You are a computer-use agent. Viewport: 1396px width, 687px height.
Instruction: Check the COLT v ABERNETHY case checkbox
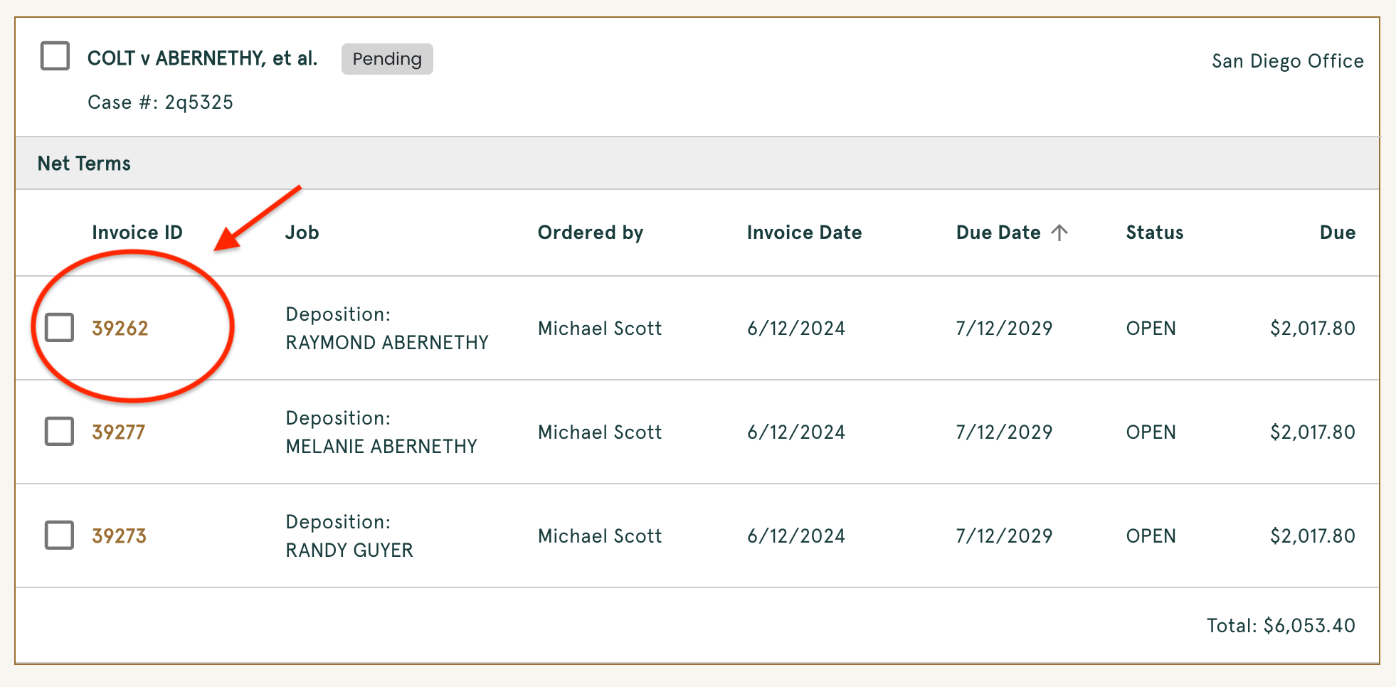[x=55, y=55]
